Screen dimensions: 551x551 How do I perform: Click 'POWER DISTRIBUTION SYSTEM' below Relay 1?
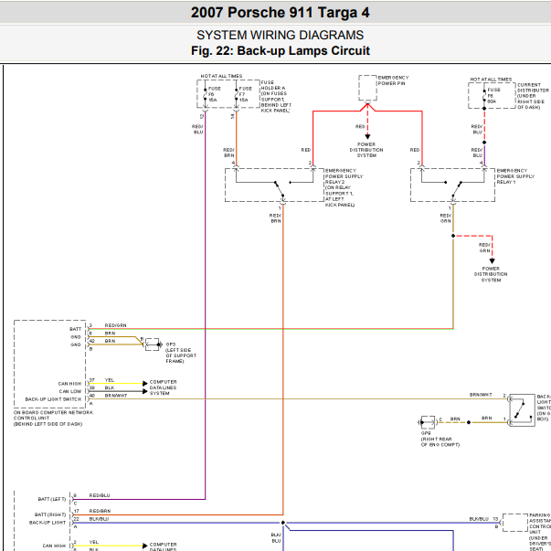click(x=491, y=274)
